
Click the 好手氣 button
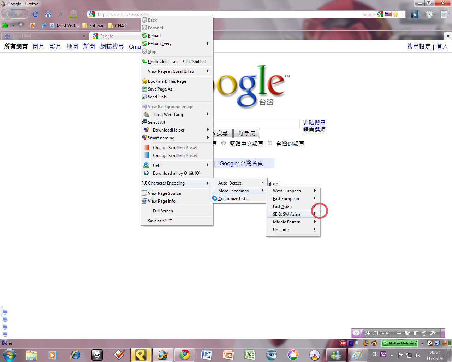[x=246, y=133]
